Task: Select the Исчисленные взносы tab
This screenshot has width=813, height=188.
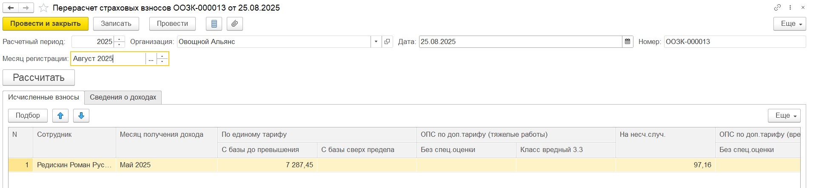Action: point(43,97)
